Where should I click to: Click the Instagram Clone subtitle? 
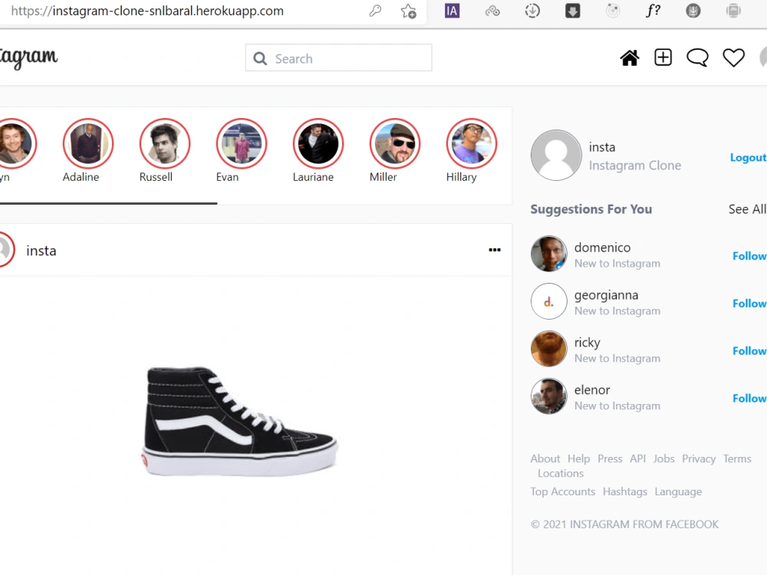tap(634, 166)
